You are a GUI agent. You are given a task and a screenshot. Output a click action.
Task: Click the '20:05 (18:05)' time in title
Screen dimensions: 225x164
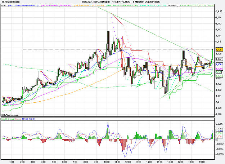click(x=153, y=2)
